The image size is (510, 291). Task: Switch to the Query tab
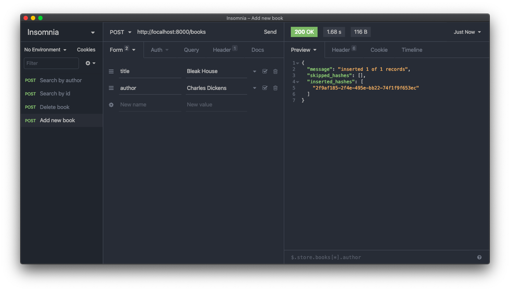pos(191,50)
